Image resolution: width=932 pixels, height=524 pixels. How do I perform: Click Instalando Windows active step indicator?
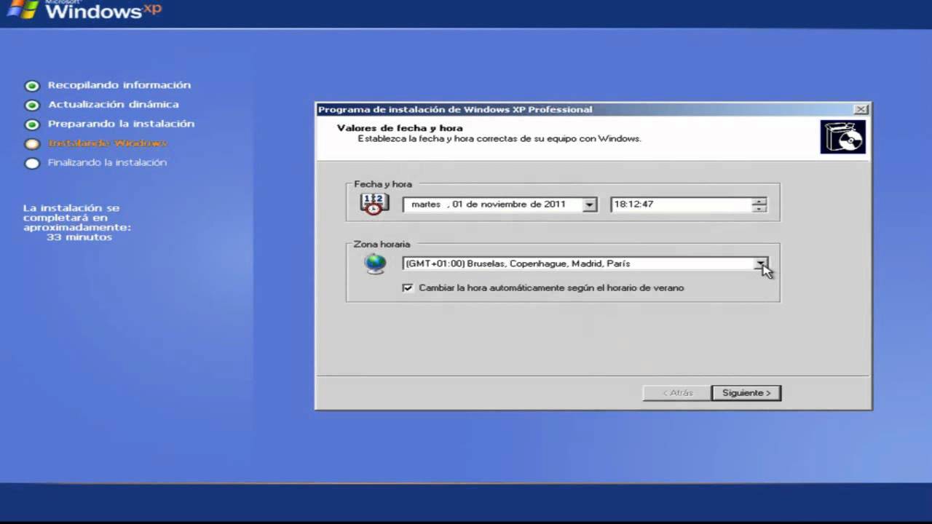[32, 144]
